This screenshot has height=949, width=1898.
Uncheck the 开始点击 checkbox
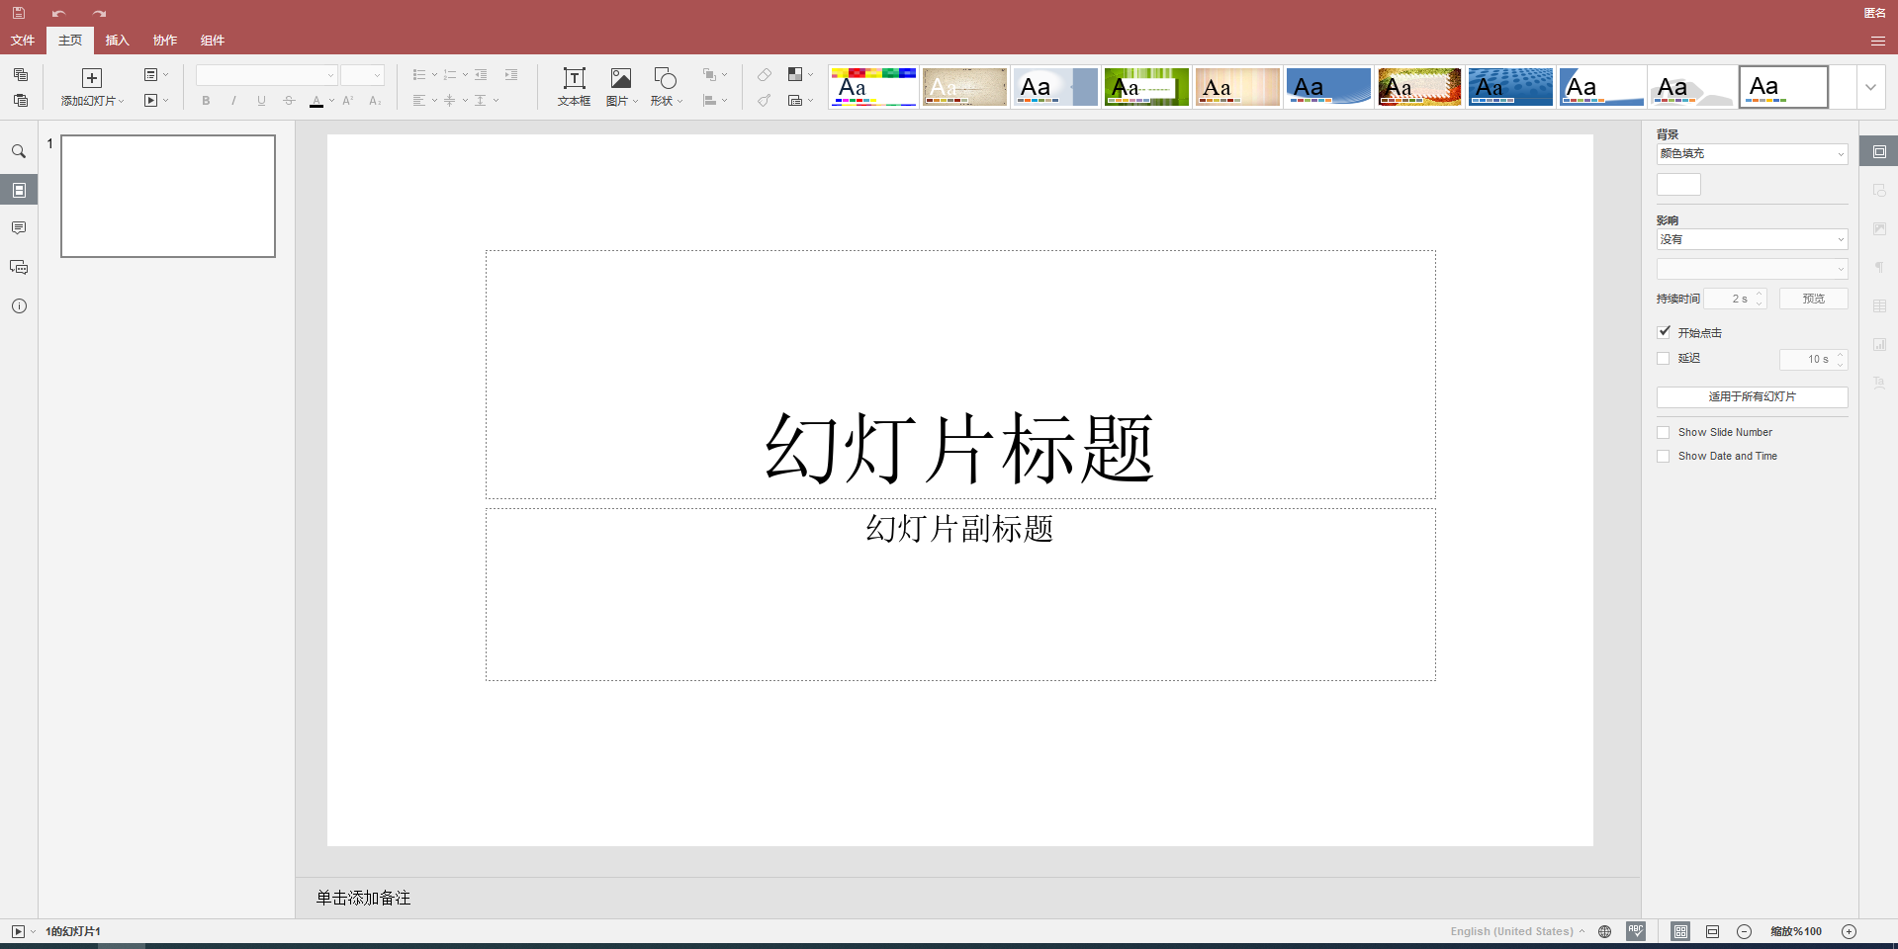pos(1664,332)
